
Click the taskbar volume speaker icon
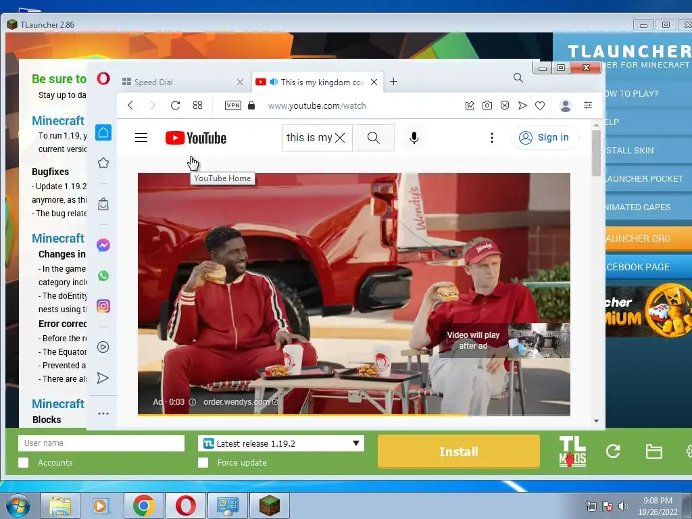623,506
